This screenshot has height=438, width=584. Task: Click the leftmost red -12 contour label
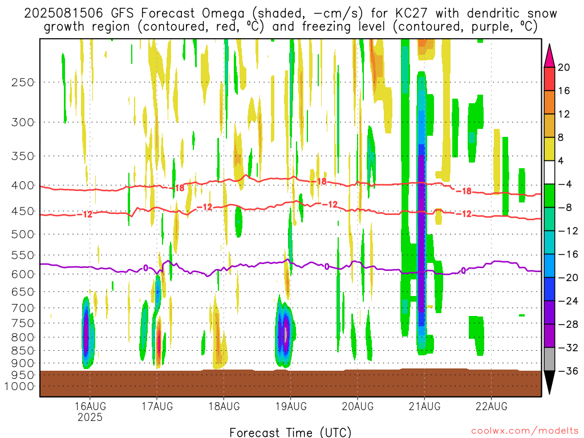[x=84, y=214]
